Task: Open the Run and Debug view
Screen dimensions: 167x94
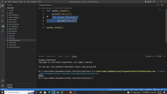Action: (3, 21)
